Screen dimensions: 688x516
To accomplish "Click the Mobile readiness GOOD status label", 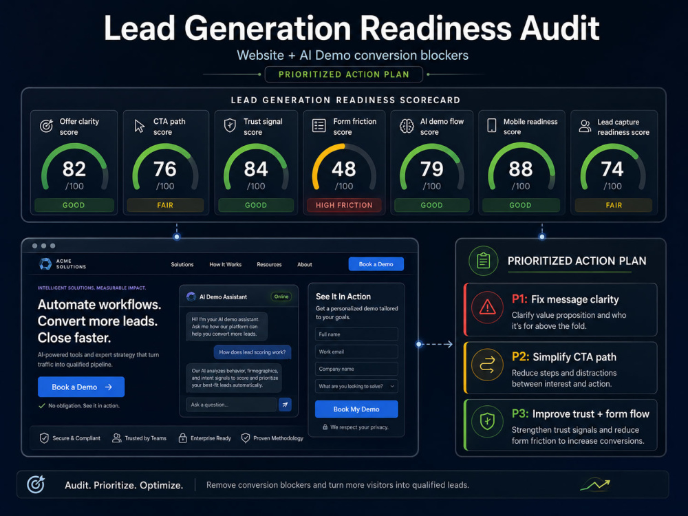I will click(520, 205).
